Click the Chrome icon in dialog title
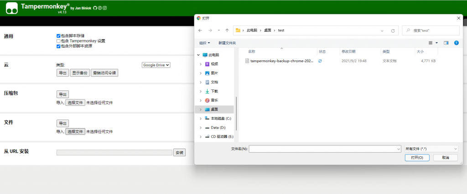Image resolution: width=467 pixels, height=194 pixels. [199, 18]
